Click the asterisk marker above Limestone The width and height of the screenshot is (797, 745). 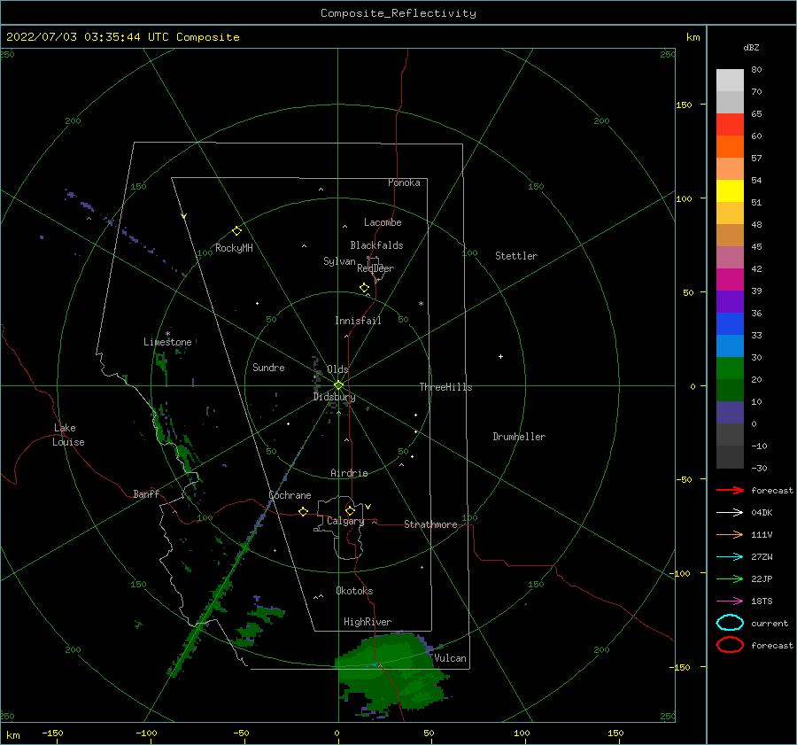coord(167,334)
